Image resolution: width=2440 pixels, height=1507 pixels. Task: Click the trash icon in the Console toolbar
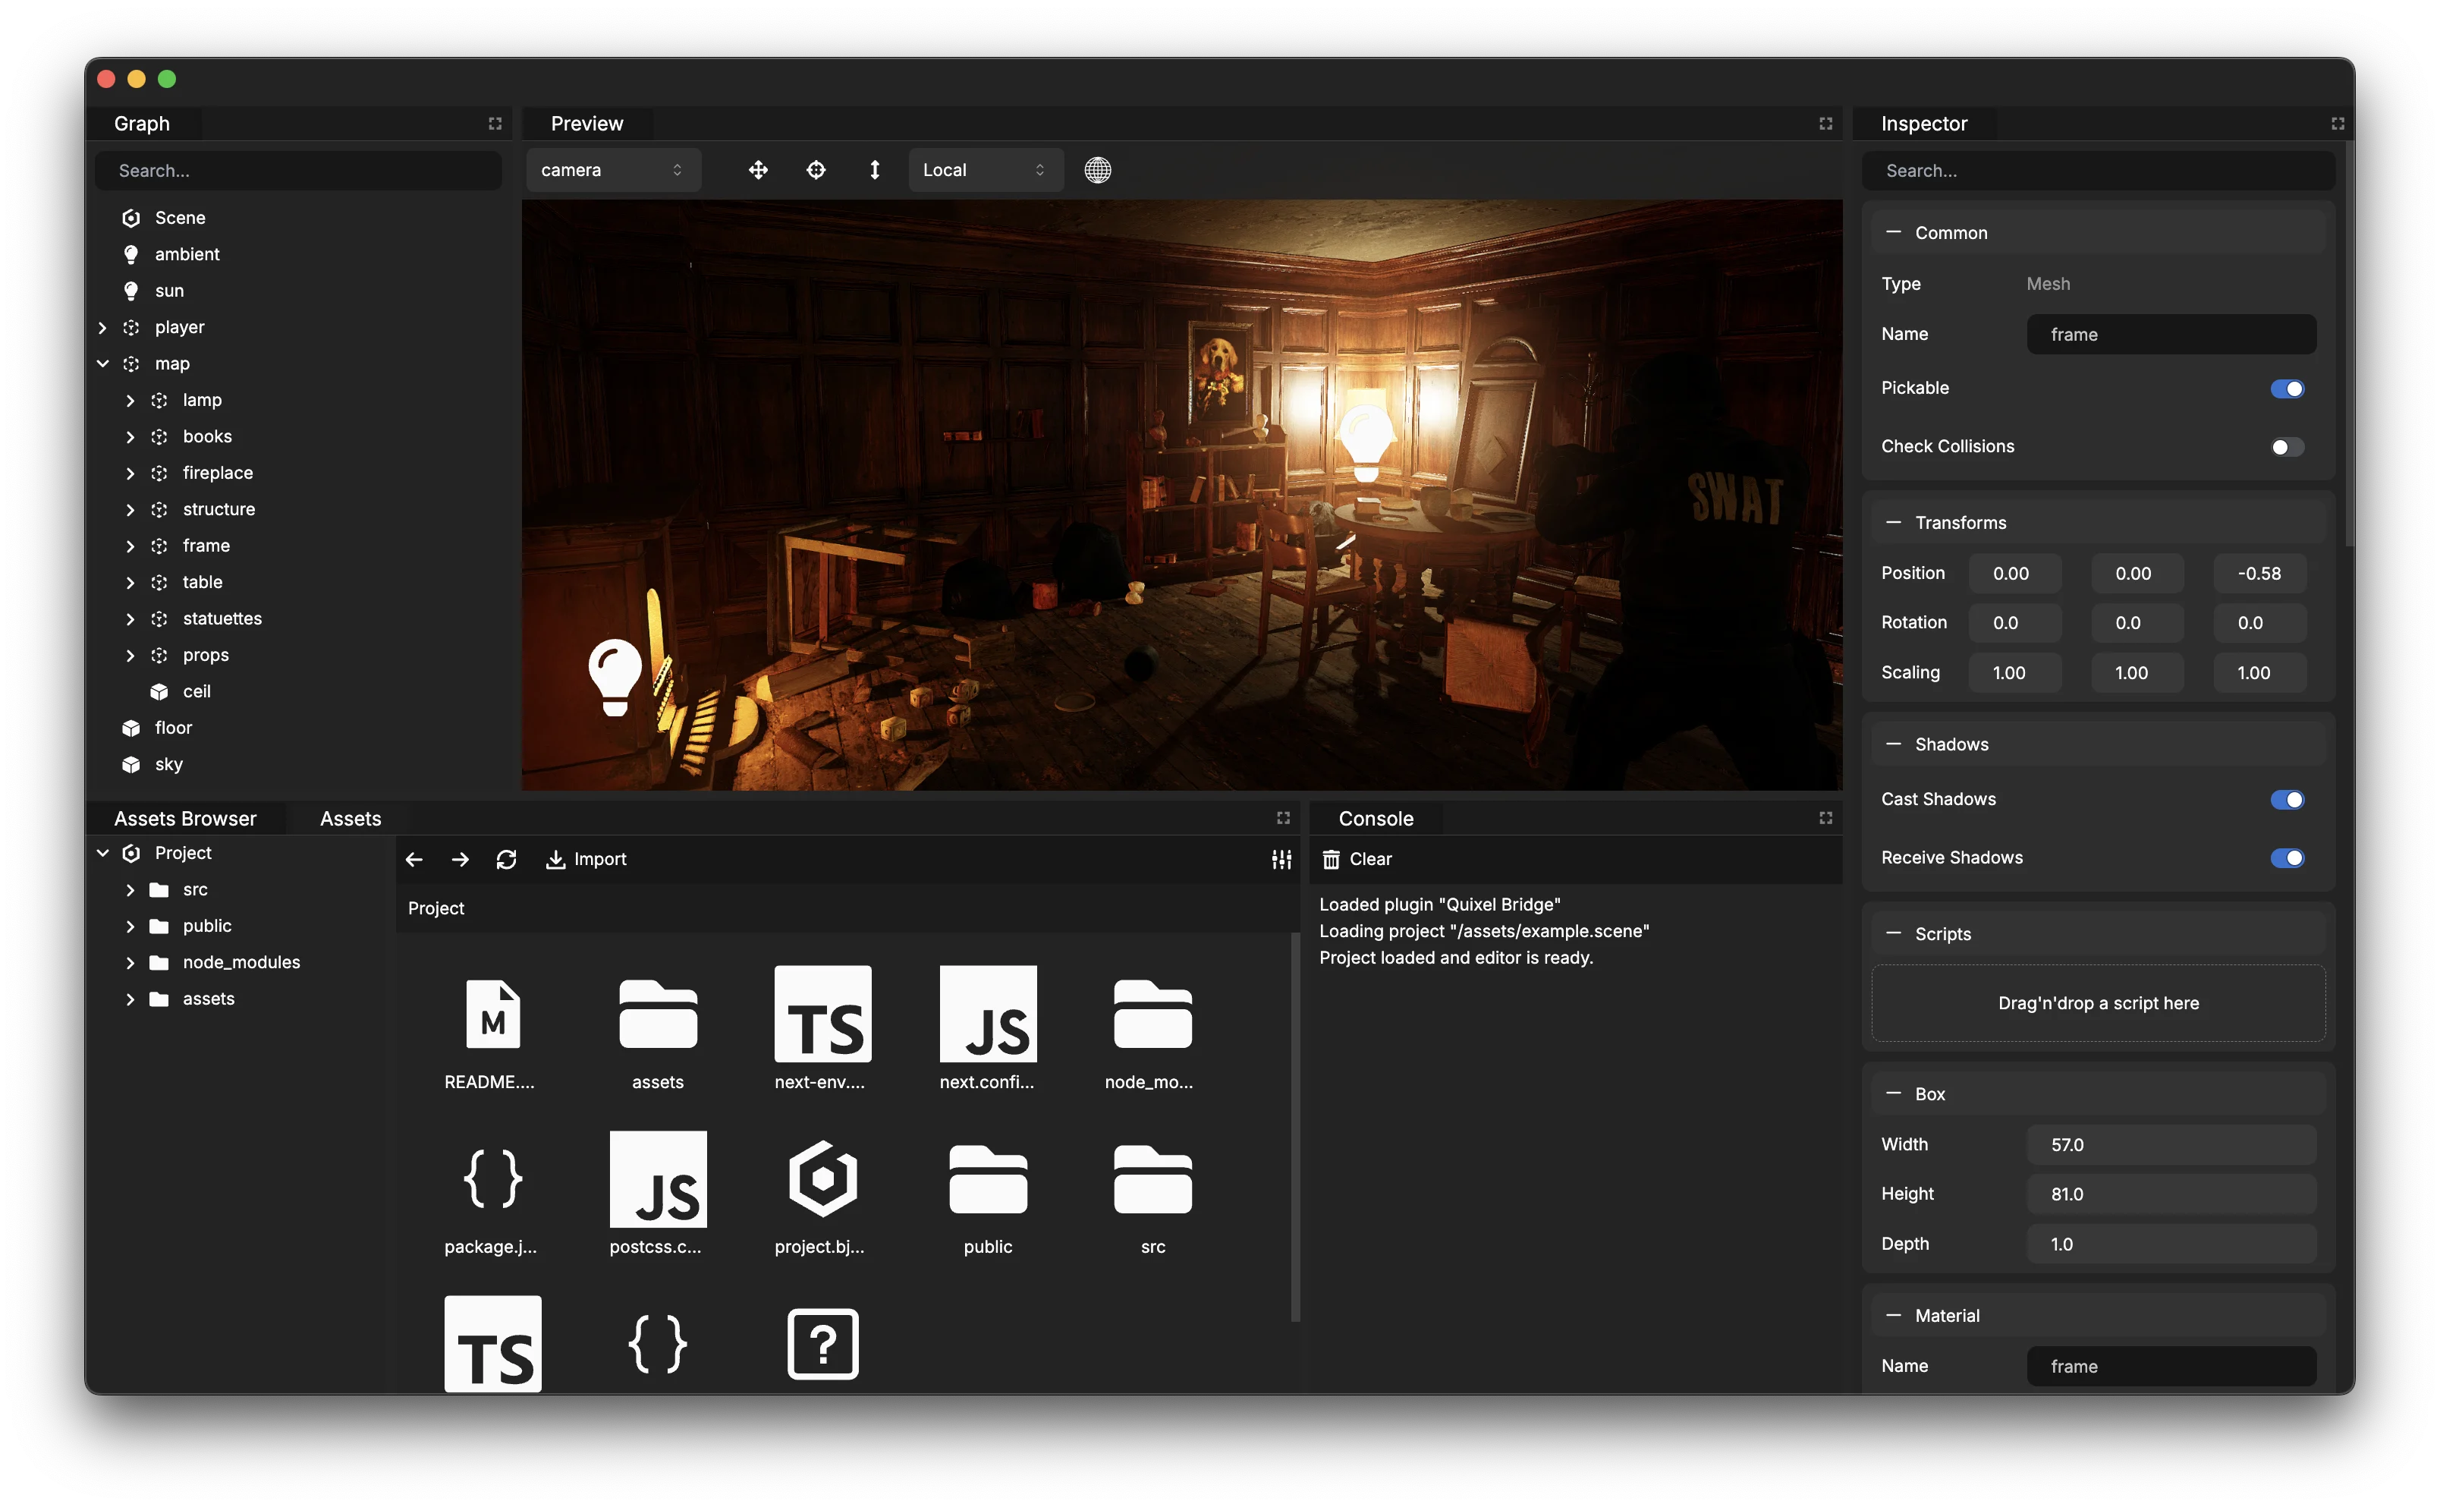tap(1331, 860)
